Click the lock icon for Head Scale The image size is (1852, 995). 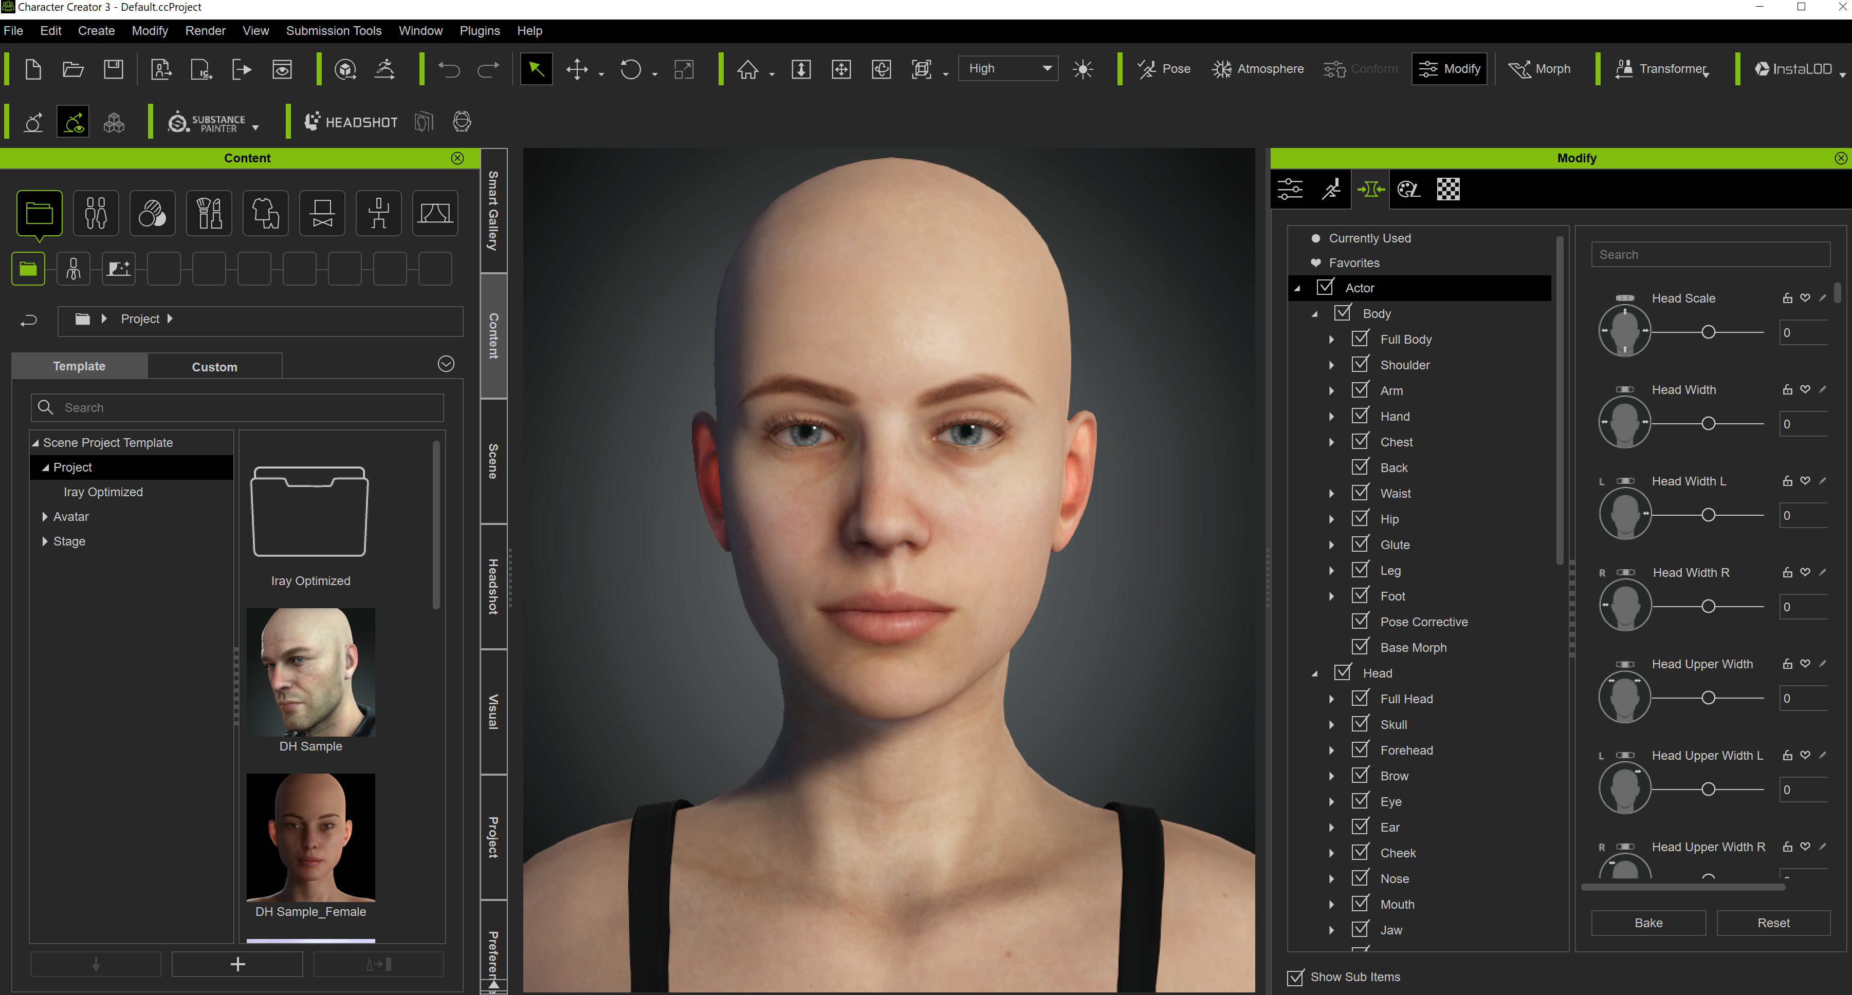[1787, 298]
